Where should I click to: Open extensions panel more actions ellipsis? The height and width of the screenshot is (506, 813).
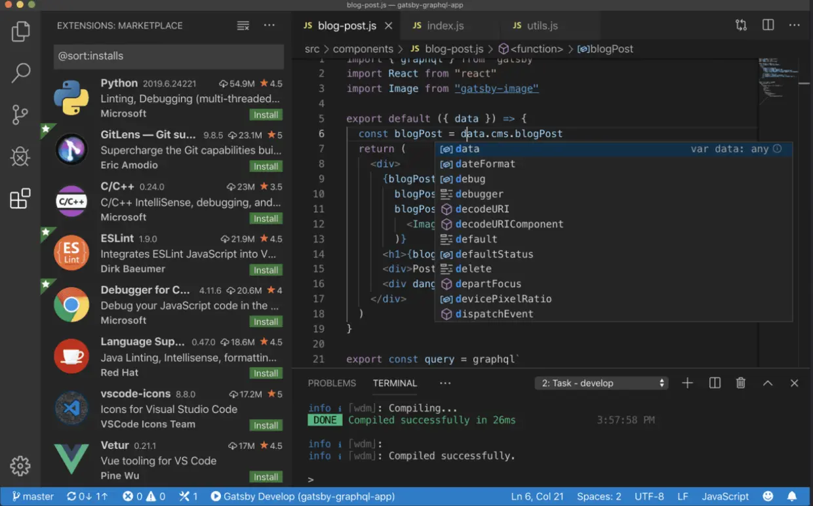pyautogui.click(x=269, y=26)
